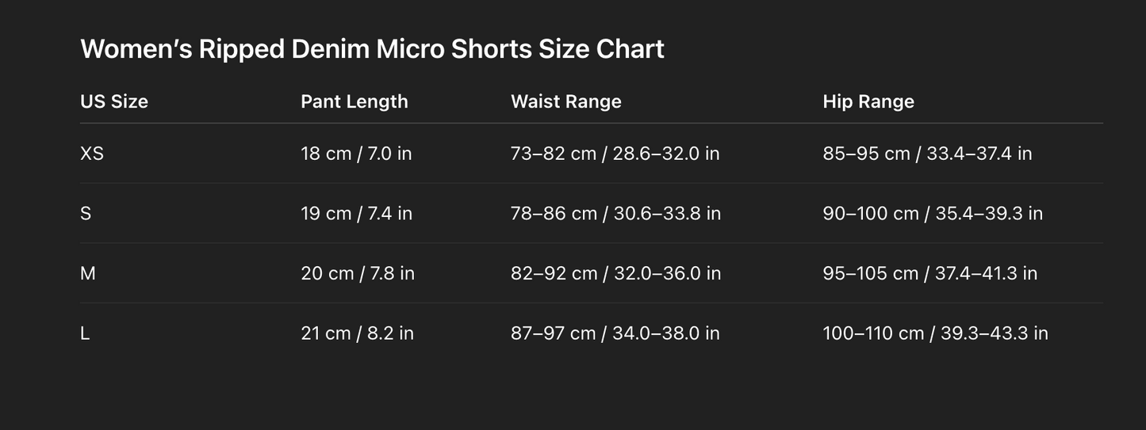Screen dimensions: 1146x430
Task: Click the size chart title heading
Action: (372, 49)
